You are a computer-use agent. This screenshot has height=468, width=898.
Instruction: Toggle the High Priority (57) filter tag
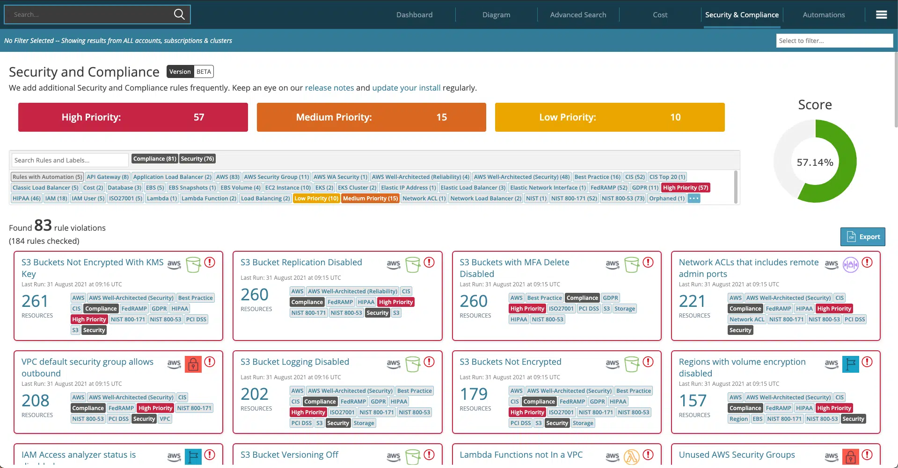[x=686, y=188]
